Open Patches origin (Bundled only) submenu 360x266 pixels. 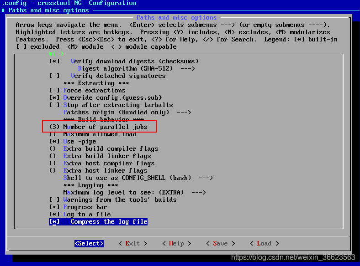click(x=127, y=113)
